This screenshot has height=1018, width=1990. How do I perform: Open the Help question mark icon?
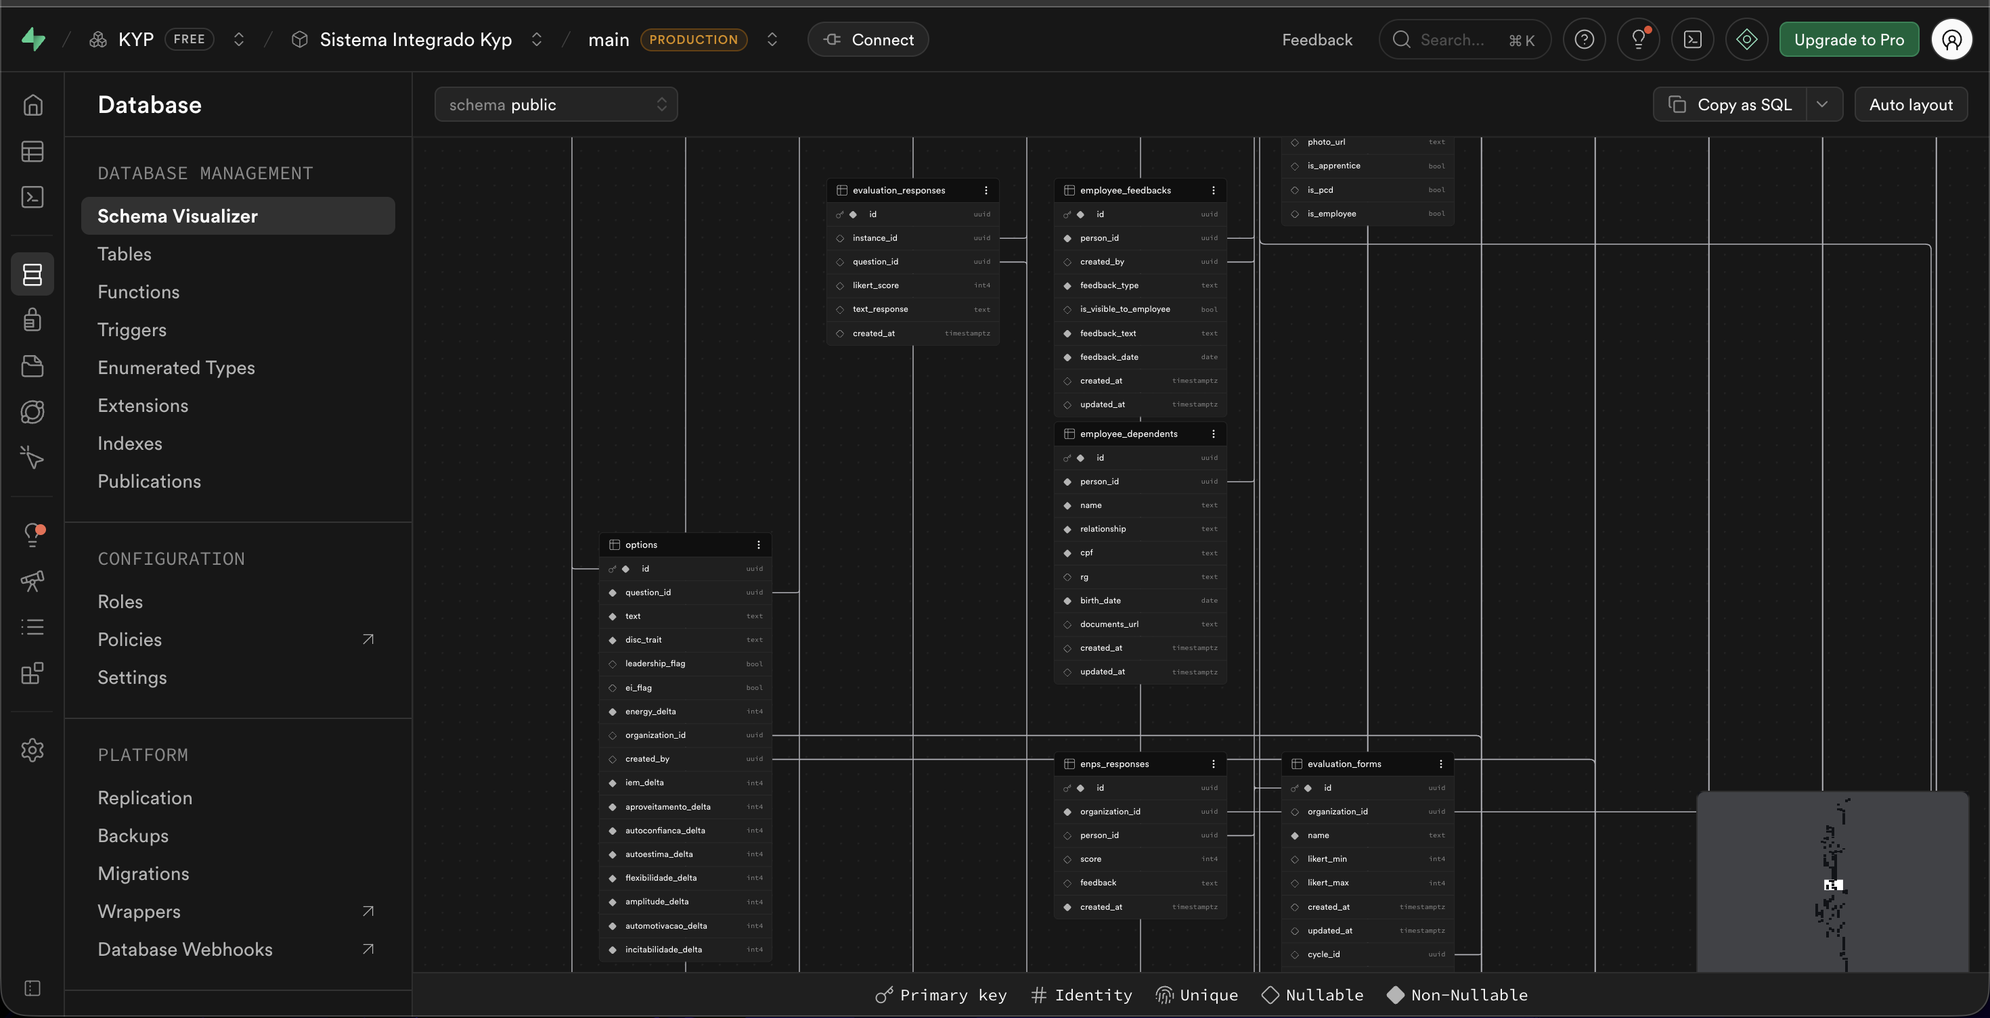tap(1585, 39)
